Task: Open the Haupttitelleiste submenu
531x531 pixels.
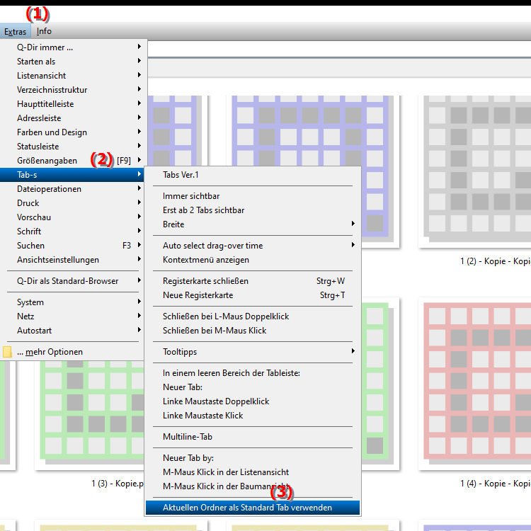Action: (x=73, y=104)
